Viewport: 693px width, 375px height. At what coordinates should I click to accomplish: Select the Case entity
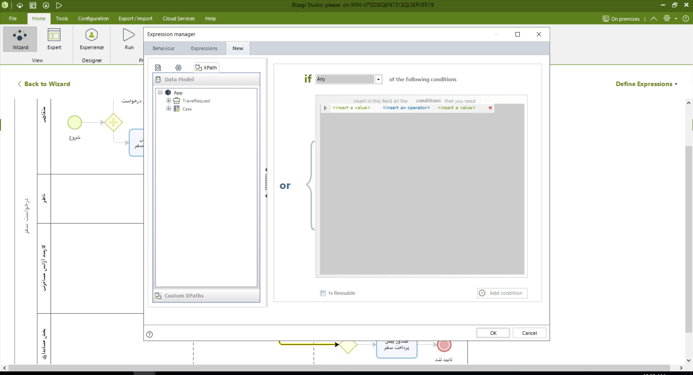point(187,109)
